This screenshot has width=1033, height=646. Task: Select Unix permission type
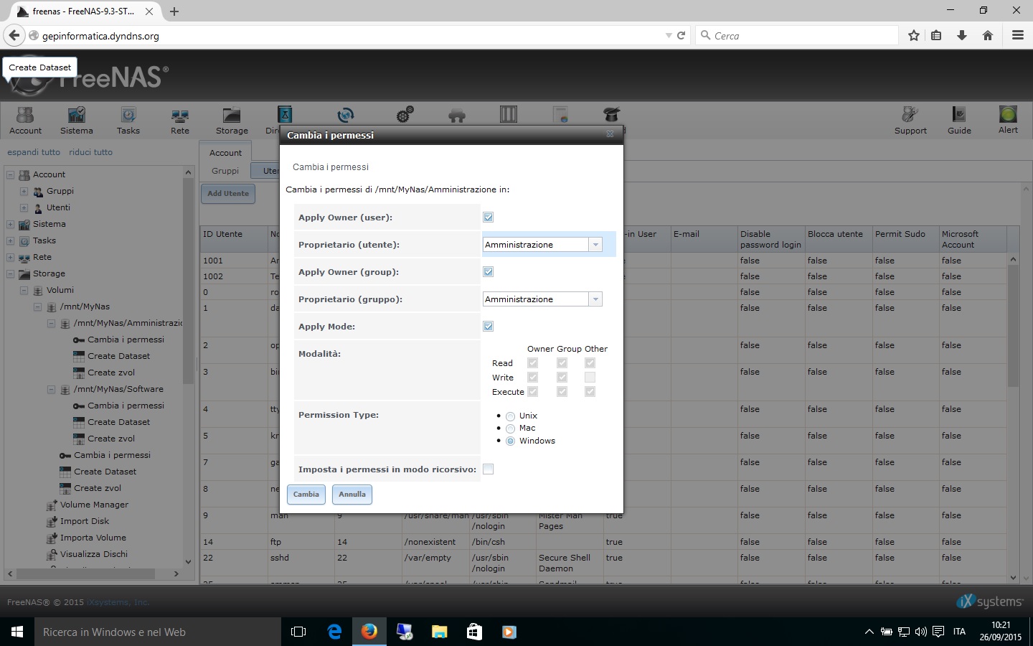coord(510,416)
